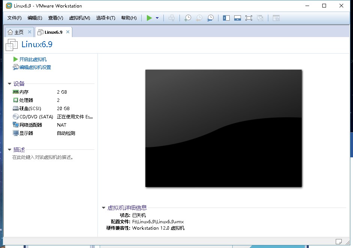This screenshot has width=353, height=248.
Task: Click the description field 在此处键入对该虚拟机的描述
Action: click(43, 157)
